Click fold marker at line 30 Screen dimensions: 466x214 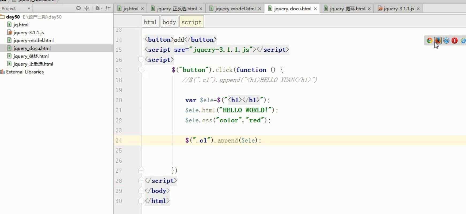pos(141,201)
